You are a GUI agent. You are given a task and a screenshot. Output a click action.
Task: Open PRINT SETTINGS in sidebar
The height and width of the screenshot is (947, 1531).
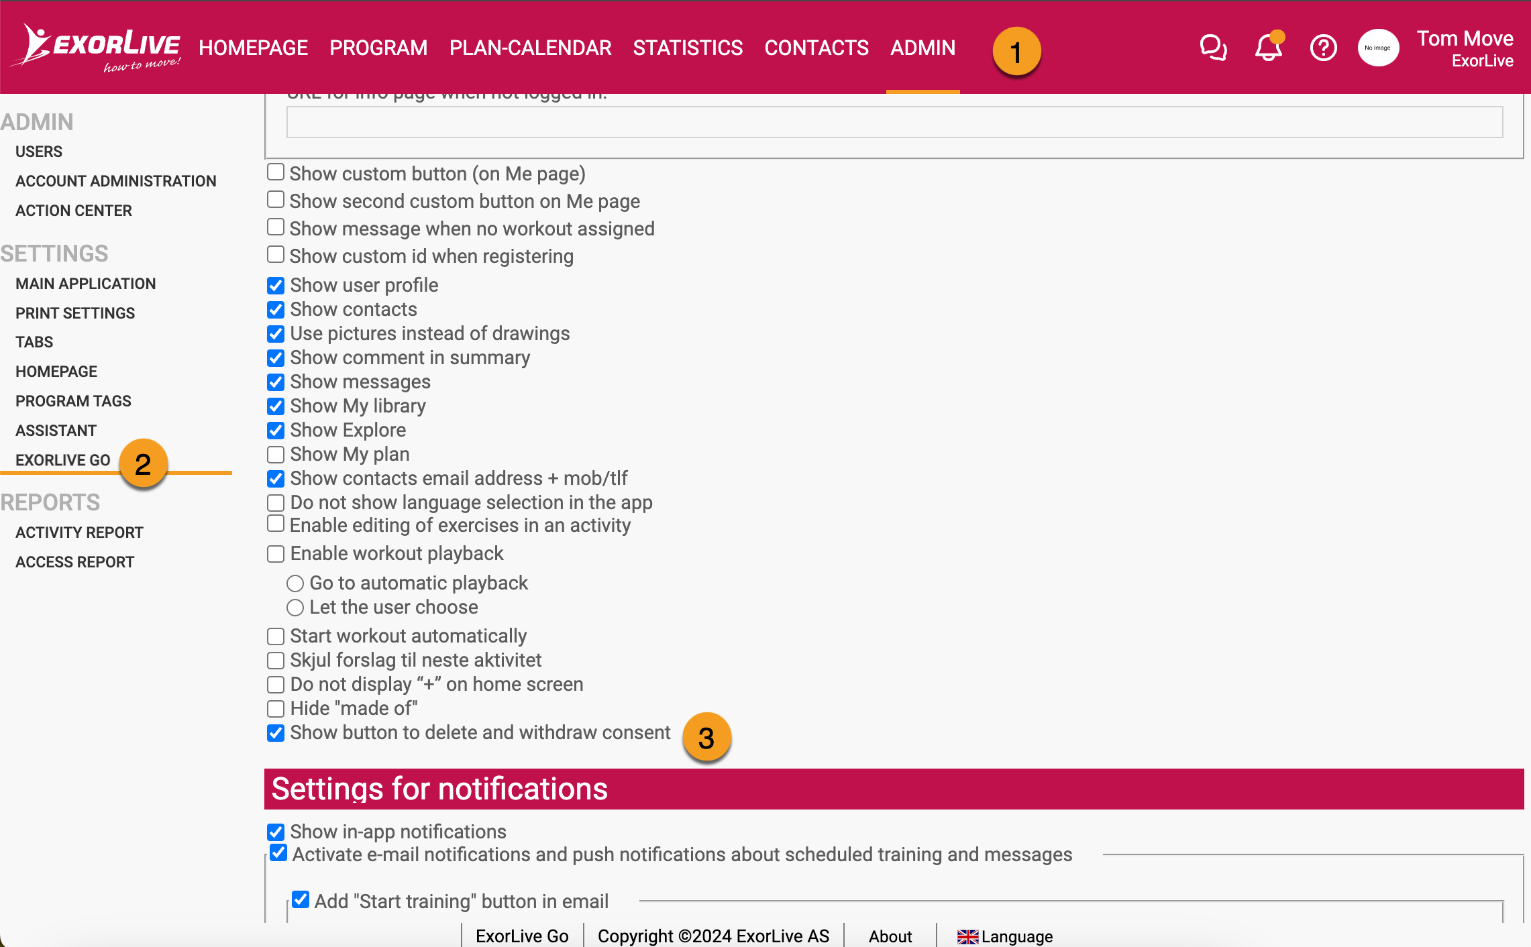point(75,313)
